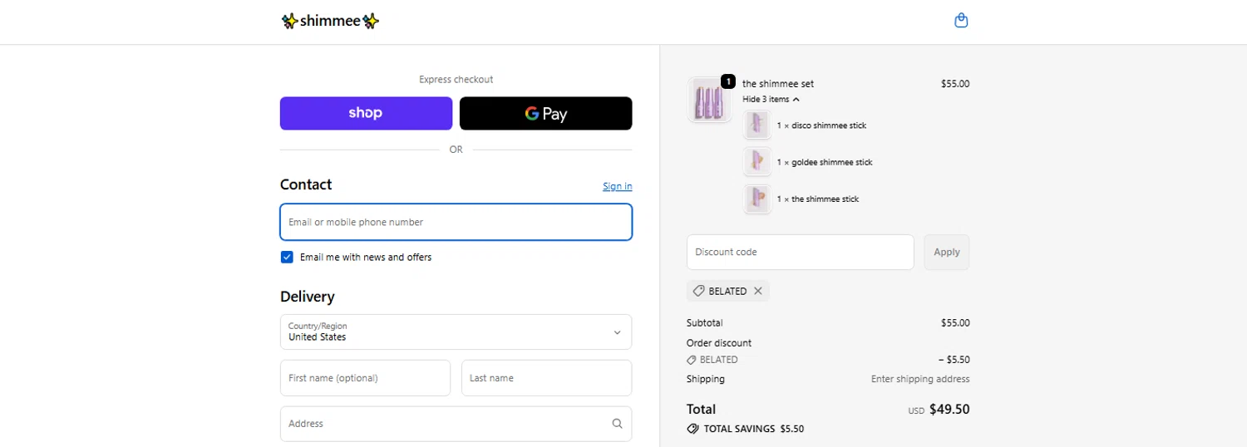This screenshot has height=447, width=1247.
Task: Pay with the Shop express button
Action: [366, 113]
